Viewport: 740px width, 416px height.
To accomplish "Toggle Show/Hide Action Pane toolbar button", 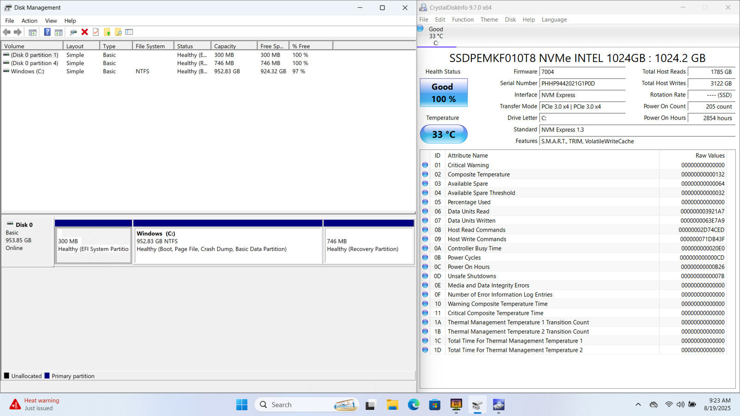I will click(x=59, y=32).
